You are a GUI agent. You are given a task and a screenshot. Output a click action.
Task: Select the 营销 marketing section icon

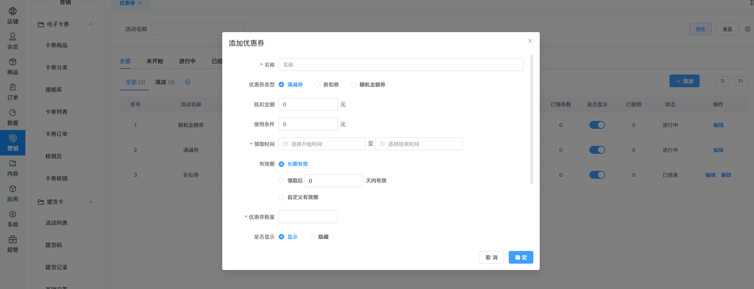(x=13, y=138)
